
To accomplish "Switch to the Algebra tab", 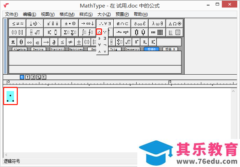I will (x=20, y=49).
